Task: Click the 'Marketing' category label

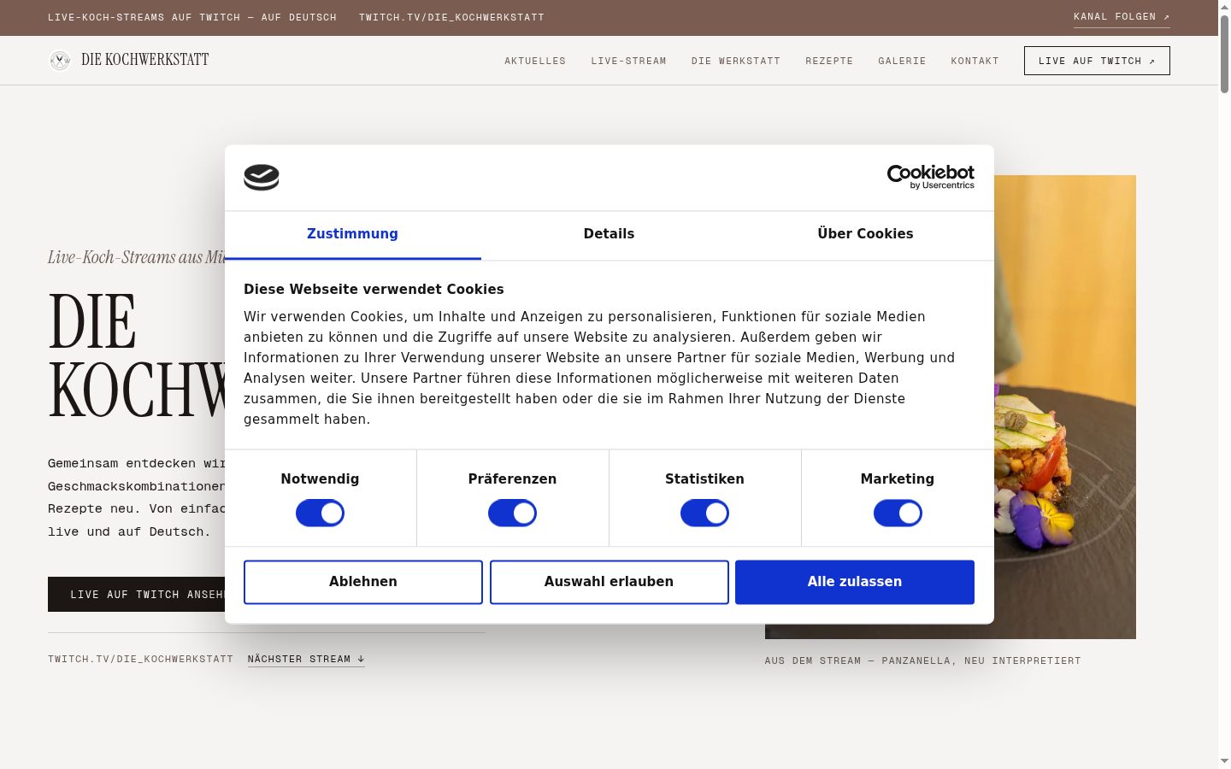Action: point(898,479)
